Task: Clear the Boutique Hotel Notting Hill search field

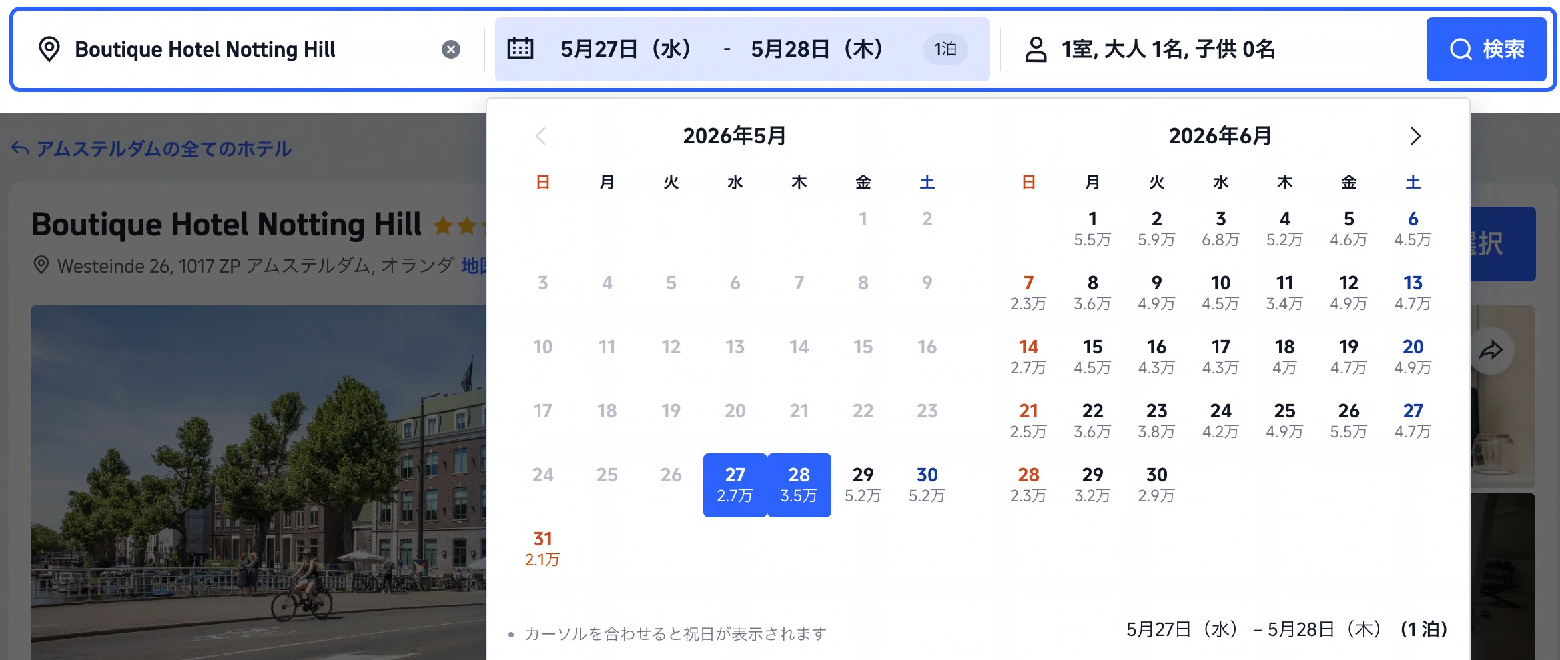Action: (451, 49)
